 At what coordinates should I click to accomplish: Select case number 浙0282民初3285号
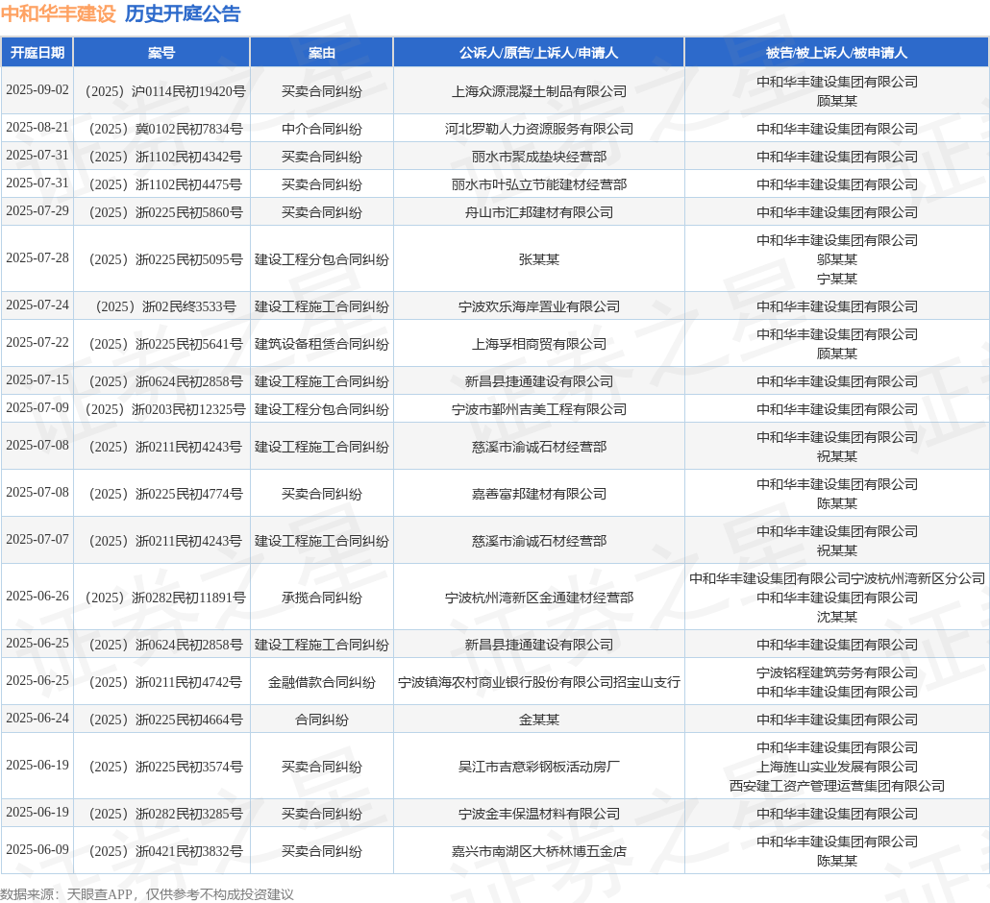click(x=165, y=814)
